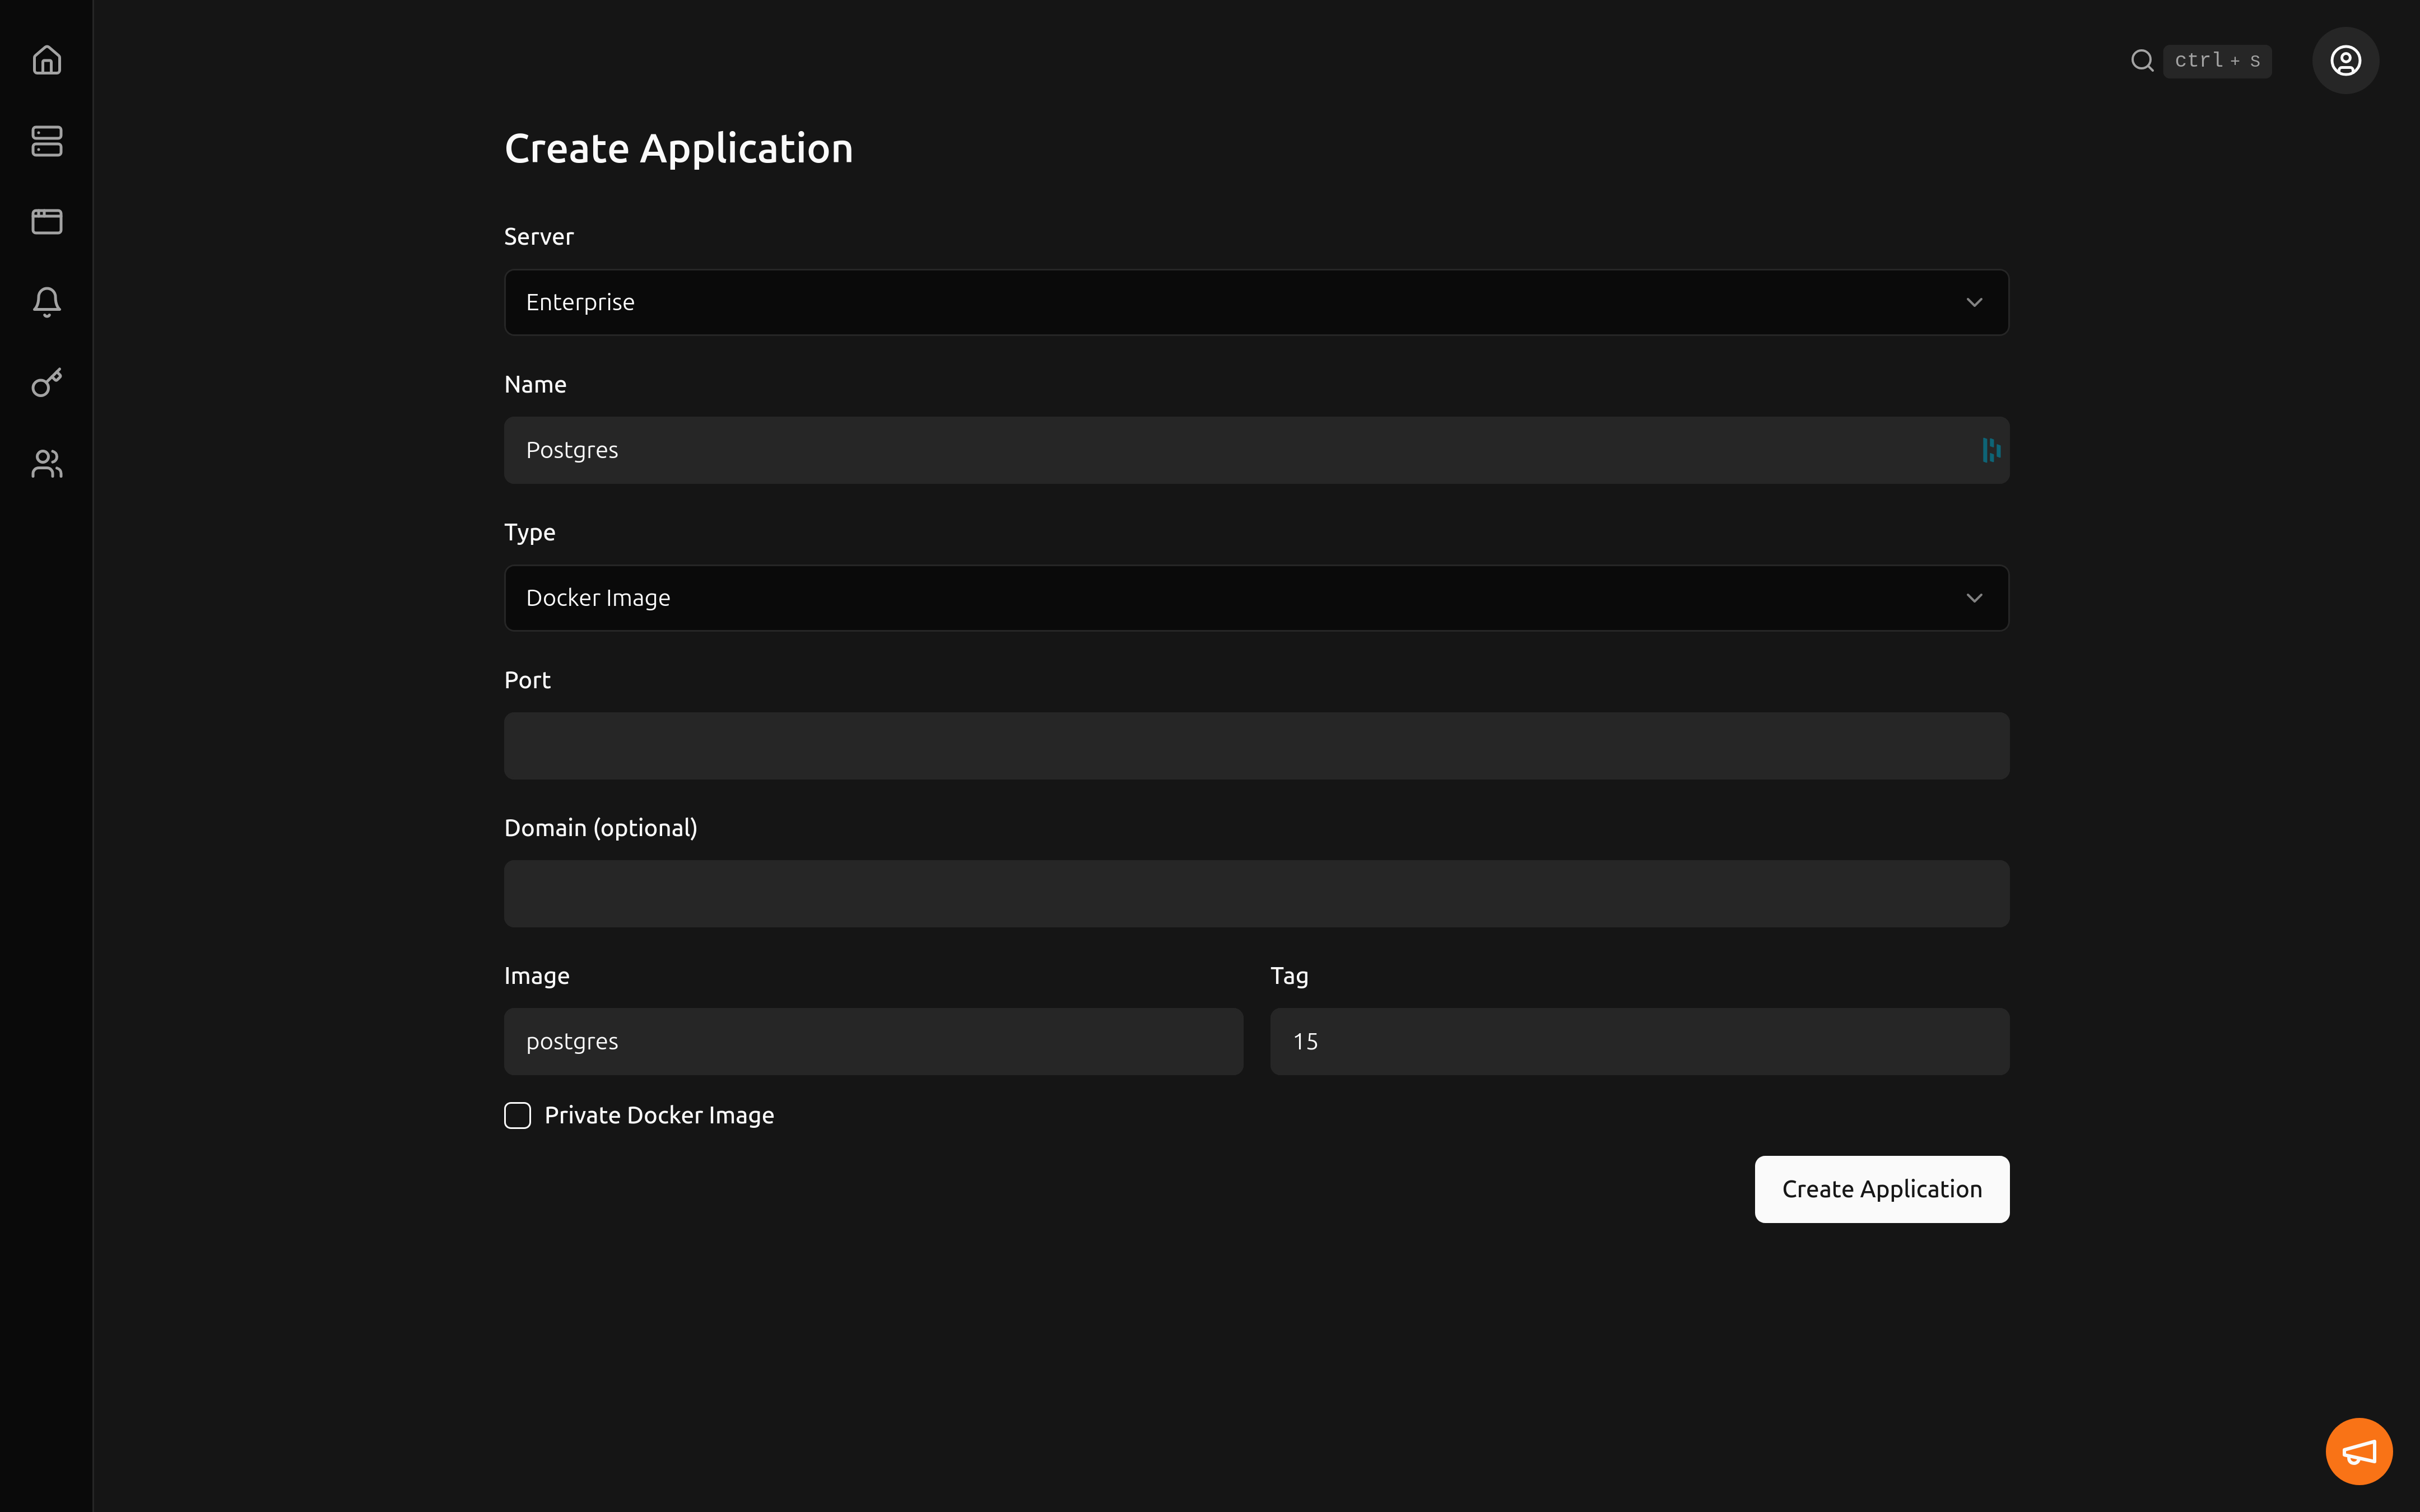Open the Team users icon
Image resolution: width=2420 pixels, height=1512 pixels.
(47, 463)
